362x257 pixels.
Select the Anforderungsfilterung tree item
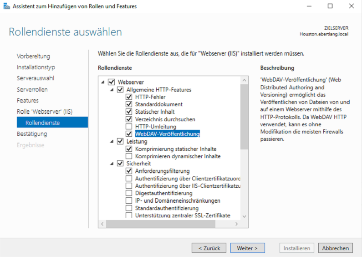pos(162,171)
